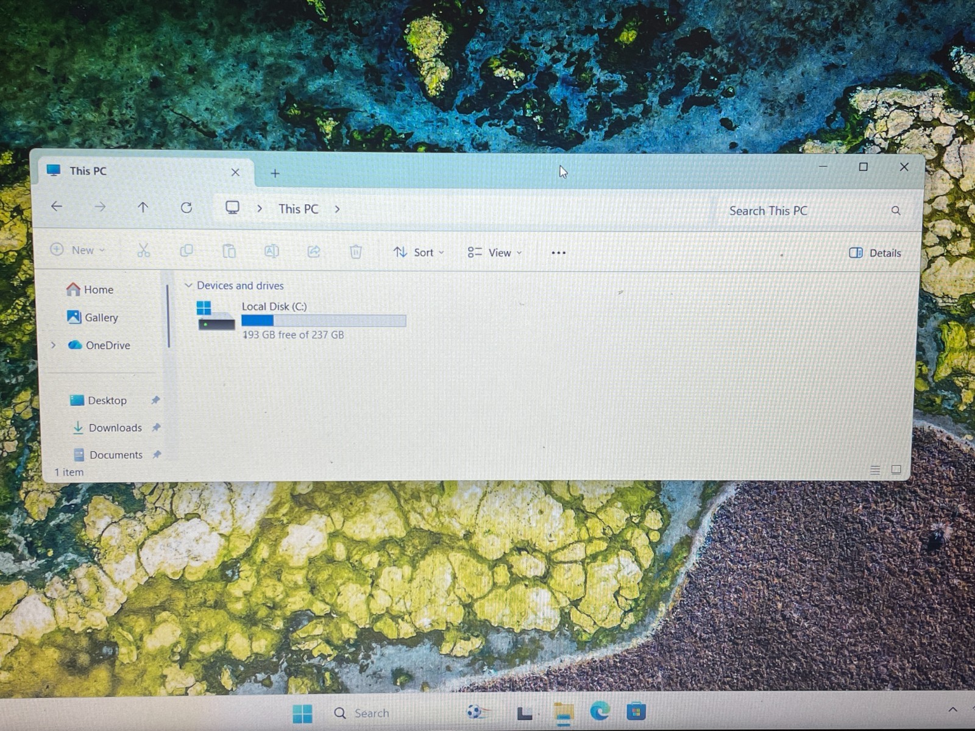Click the Delete trash icon
The width and height of the screenshot is (975, 731).
click(356, 252)
